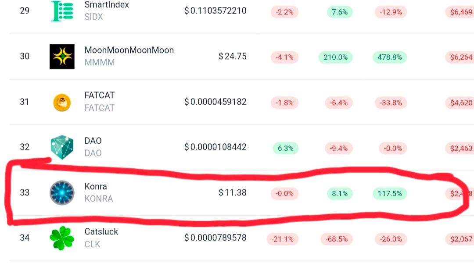Click the MoonMoonMoonMoon black star logo
Screen dimensions: 474x263
tap(62, 57)
